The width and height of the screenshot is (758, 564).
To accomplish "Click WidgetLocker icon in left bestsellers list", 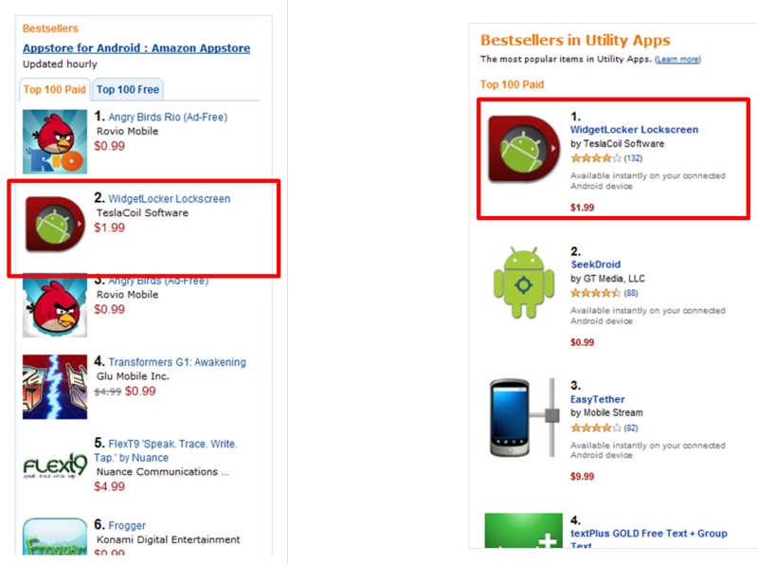I will click(x=54, y=225).
